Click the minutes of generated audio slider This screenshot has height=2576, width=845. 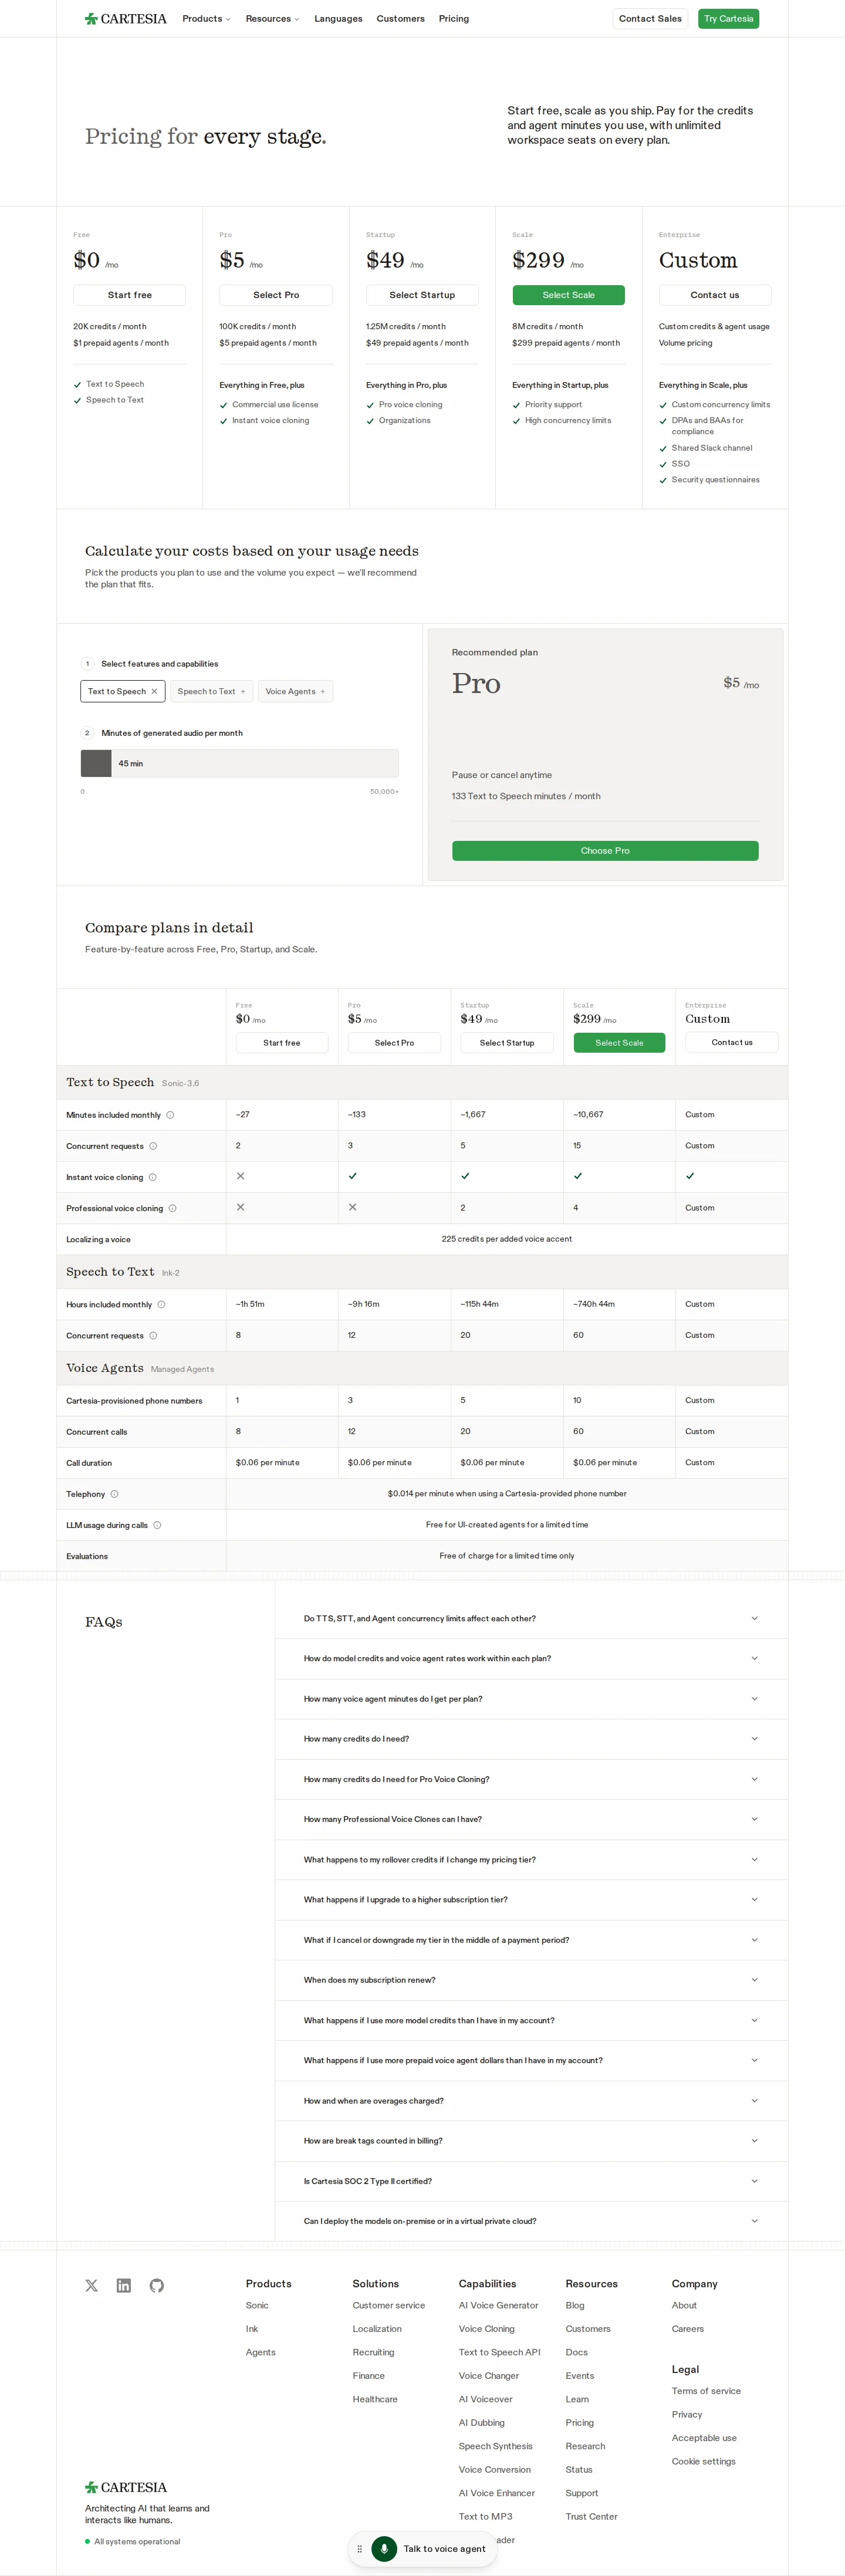pos(240,763)
